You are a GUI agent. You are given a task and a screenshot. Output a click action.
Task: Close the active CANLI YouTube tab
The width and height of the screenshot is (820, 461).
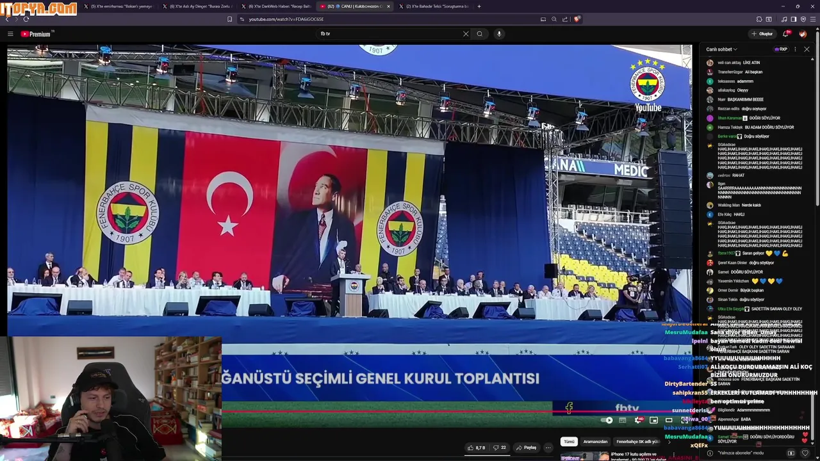[x=388, y=6]
